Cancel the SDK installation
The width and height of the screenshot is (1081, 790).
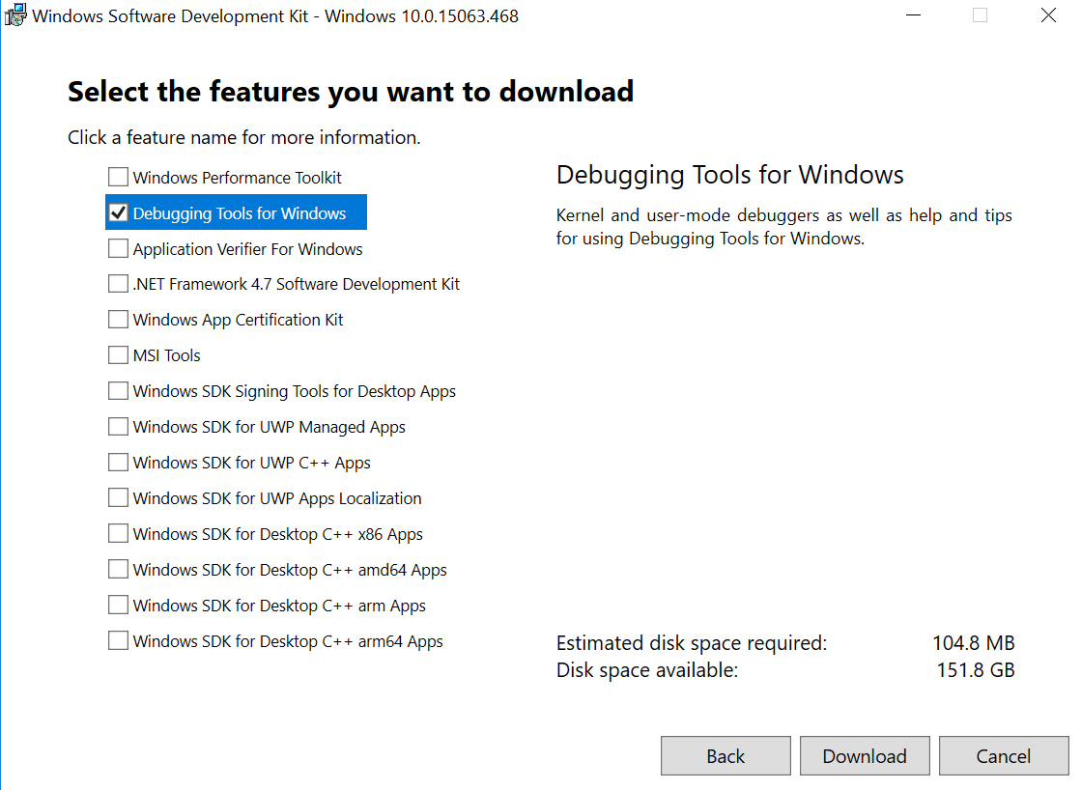[x=1004, y=755]
